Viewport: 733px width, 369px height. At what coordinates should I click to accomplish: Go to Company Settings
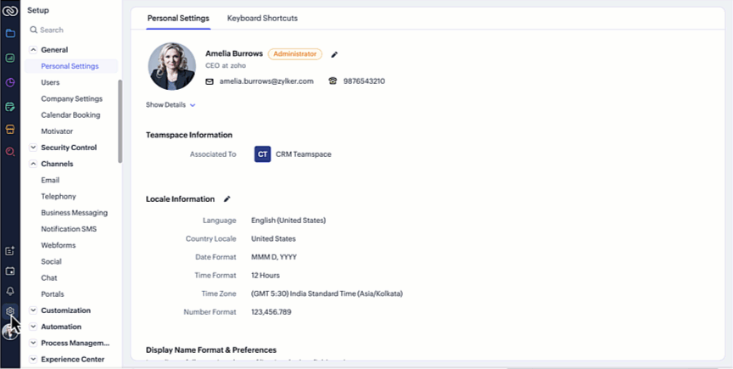(71, 98)
